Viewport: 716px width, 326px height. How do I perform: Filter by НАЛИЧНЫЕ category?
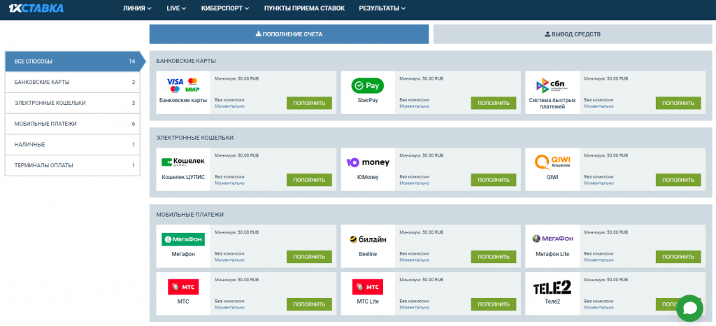pos(72,145)
